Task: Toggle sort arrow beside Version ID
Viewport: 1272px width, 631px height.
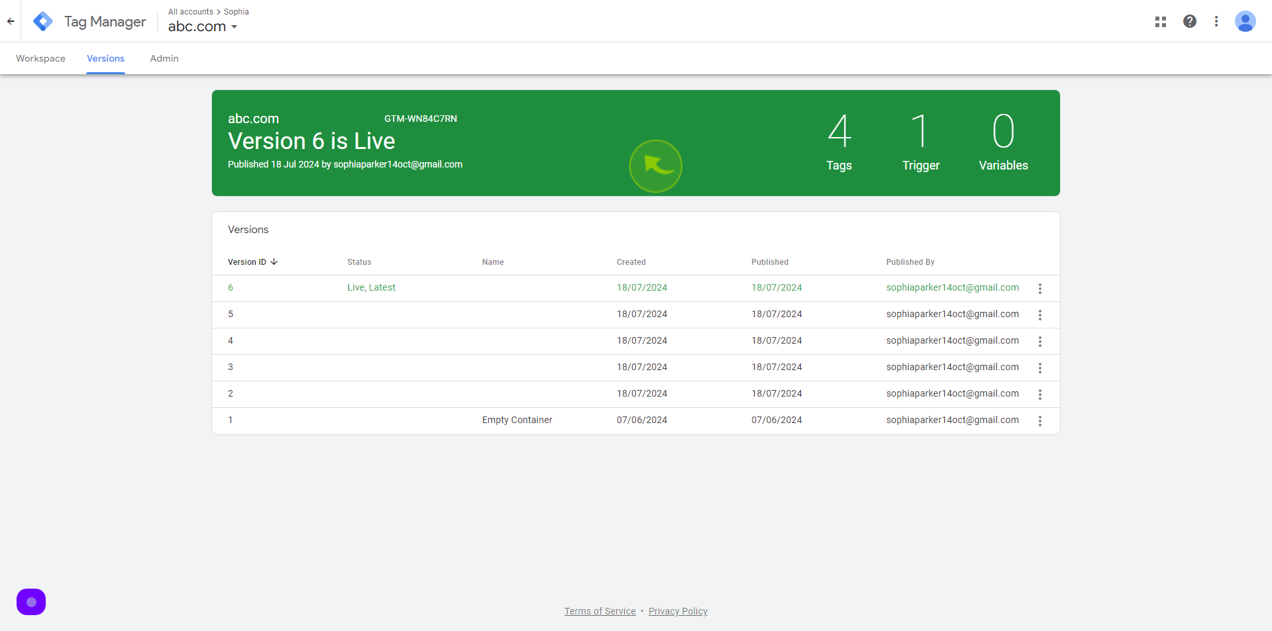Action: 274,262
